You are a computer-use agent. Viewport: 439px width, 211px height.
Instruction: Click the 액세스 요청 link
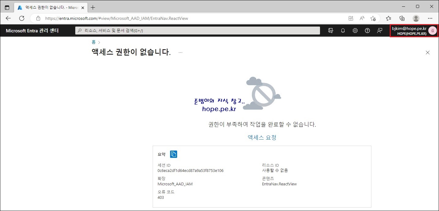pyautogui.click(x=262, y=137)
